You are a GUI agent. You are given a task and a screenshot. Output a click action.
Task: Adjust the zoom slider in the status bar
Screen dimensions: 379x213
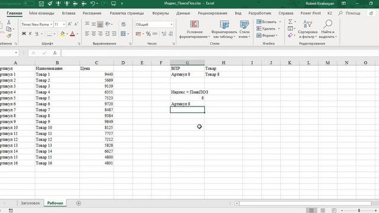click(x=359, y=211)
